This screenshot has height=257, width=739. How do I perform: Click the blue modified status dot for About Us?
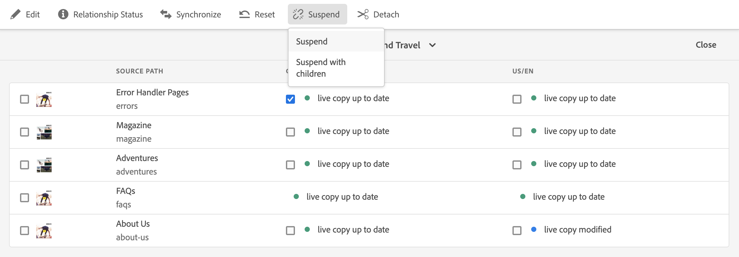coord(534,230)
